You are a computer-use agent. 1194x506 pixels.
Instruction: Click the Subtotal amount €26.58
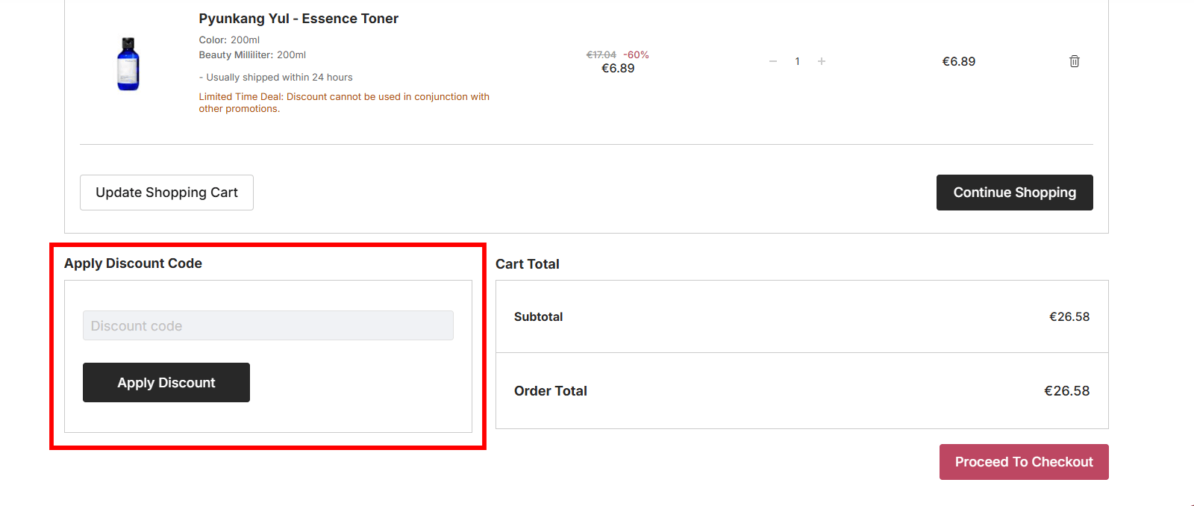pos(1070,316)
